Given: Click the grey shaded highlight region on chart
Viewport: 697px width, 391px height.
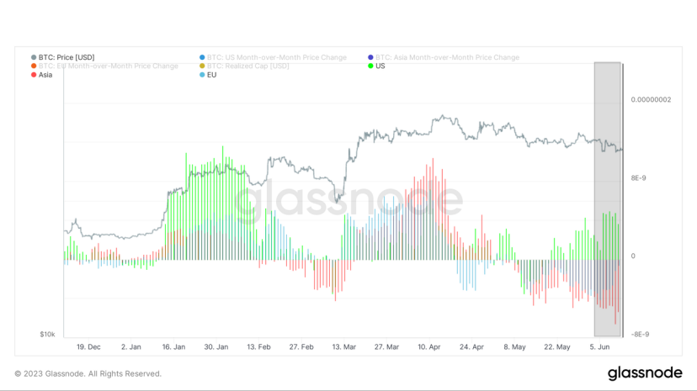Looking at the screenshot, I should pos(607,198).
